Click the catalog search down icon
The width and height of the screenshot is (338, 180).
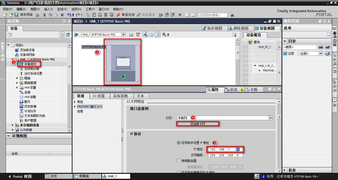click(x=321, y=47)
